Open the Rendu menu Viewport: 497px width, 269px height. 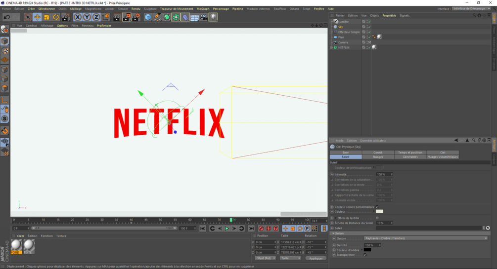point(136,9)
